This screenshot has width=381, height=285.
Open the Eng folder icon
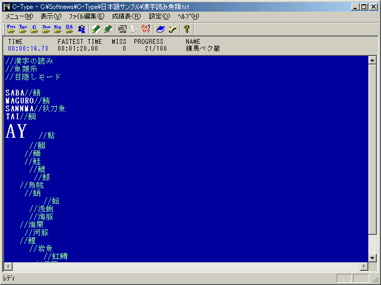(x=58, y=29)
